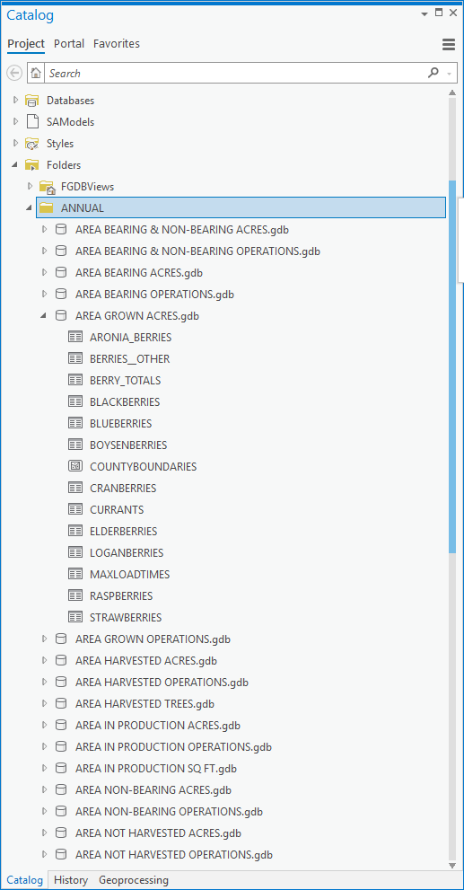Click the STRAWBERRIES table icon

[74, 618]
